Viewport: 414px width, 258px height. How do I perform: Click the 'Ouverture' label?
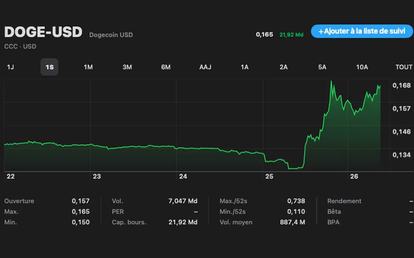[19, 201]
